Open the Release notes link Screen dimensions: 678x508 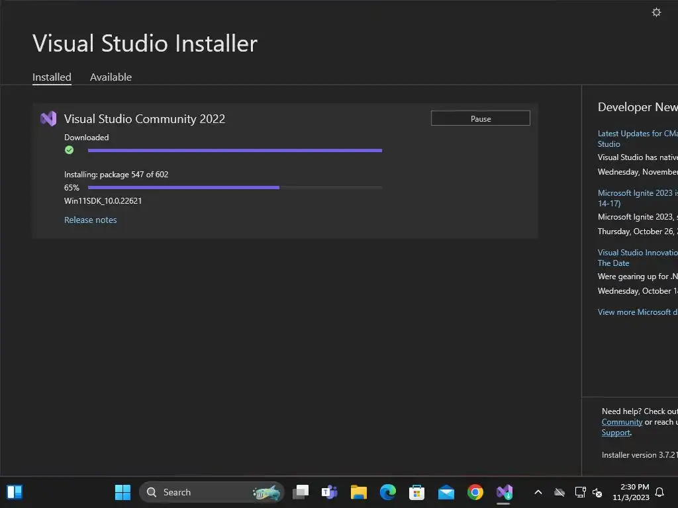coord(90,220)
